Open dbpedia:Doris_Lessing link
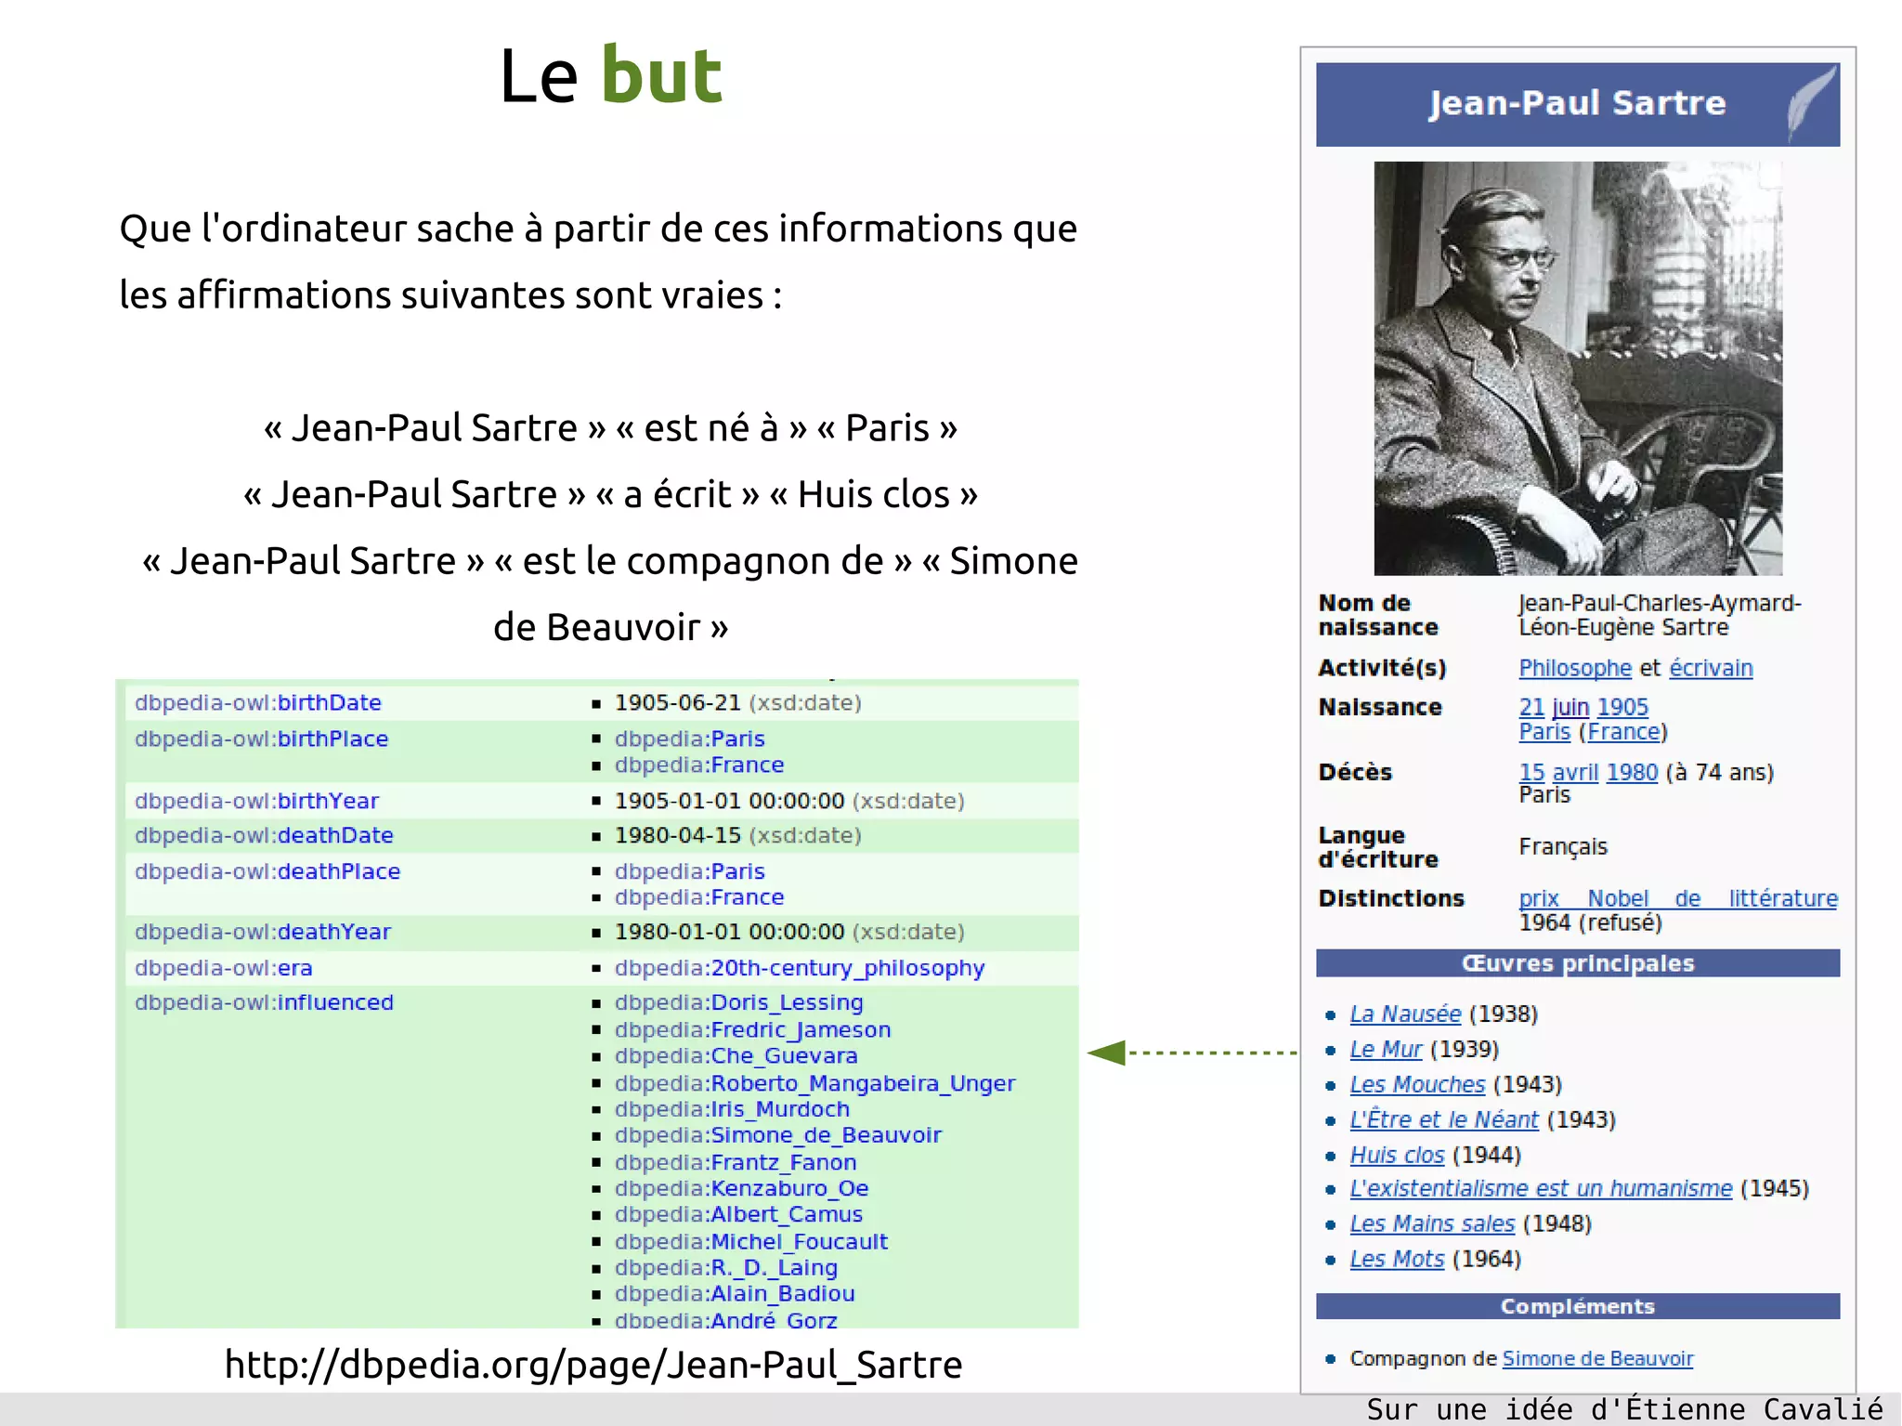Screen dimensions: 1902x1426 (739, 1002)
